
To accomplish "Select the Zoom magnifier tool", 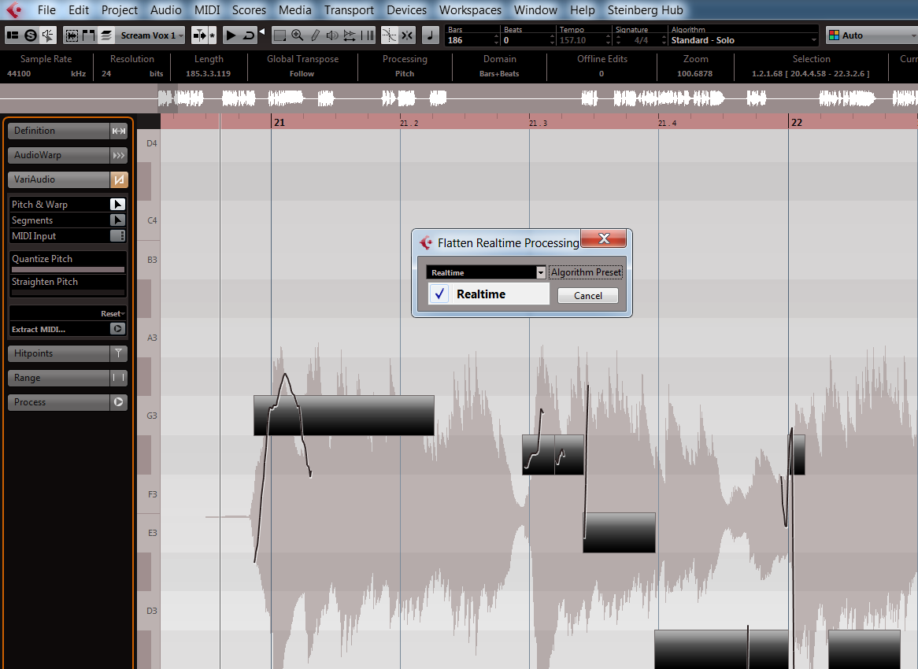I will pyautogui.click(x=298, y=35).
